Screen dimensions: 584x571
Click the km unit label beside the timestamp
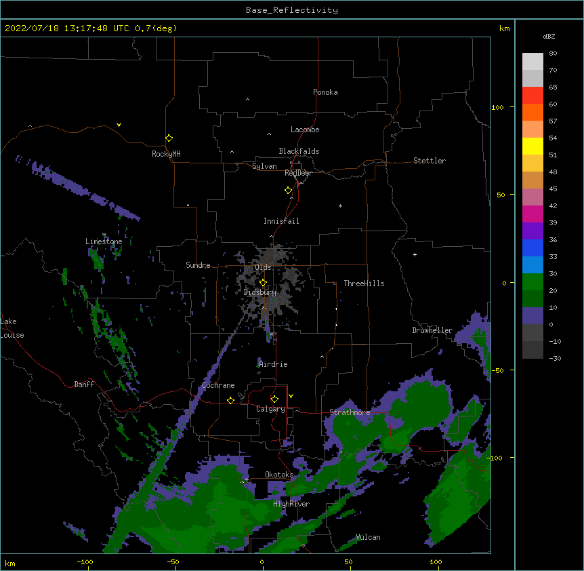(x=504, y=28)
